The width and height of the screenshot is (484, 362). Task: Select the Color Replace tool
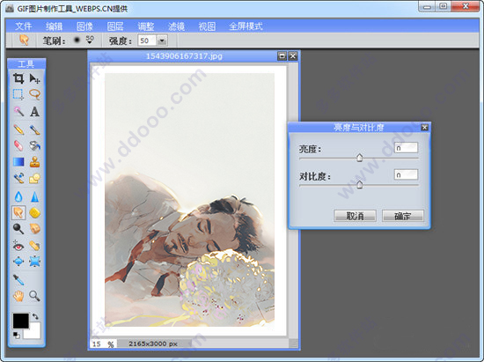coord(18,178)
